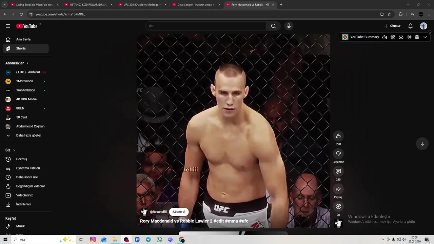The height and width of the screenshot is (244, 434).
Task: Open site information icon in address bar
Action: tap(31, 14)
